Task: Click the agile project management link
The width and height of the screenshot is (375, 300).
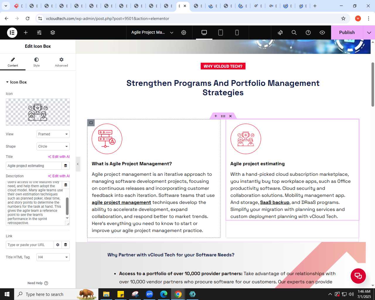Action: (x=121, y=202)
